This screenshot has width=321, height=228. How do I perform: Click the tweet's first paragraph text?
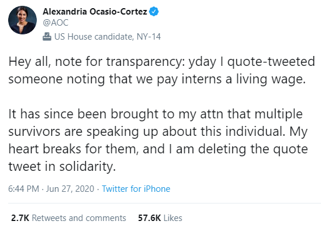pos(162,70)
